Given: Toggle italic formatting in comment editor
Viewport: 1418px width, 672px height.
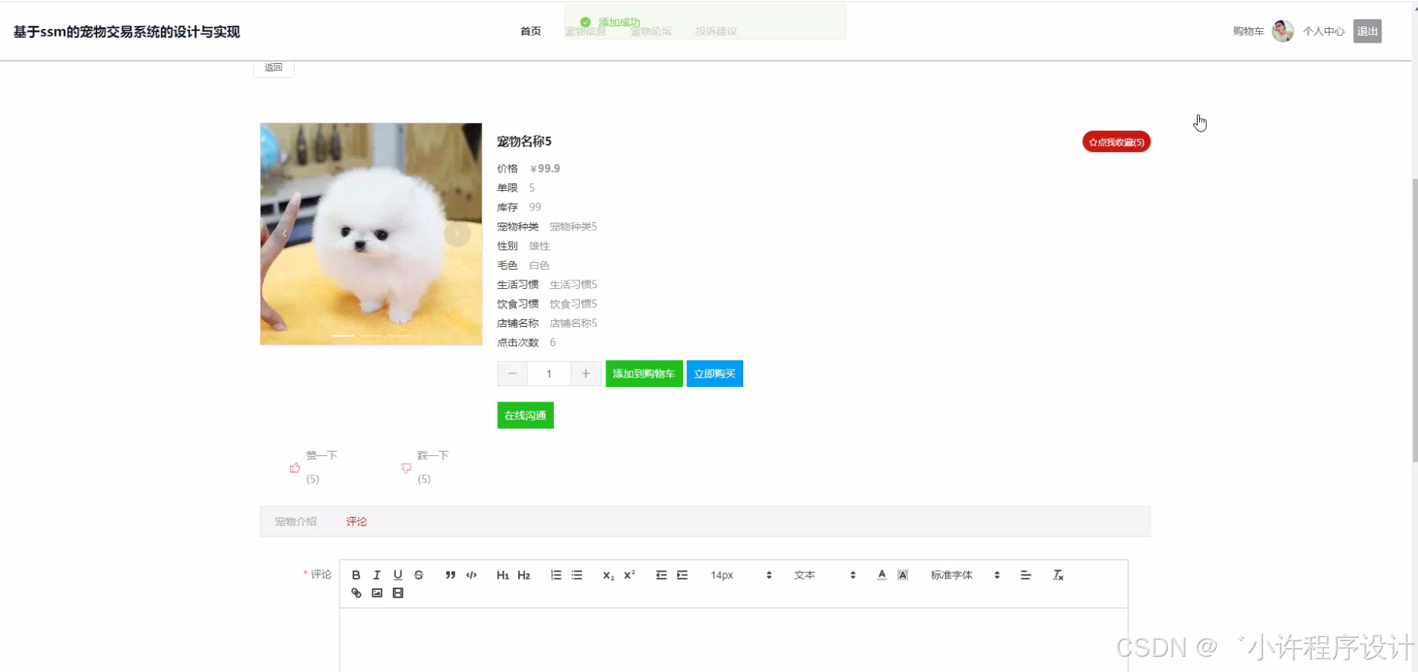Looking at the screenshot, I should (x=377, y=575).
